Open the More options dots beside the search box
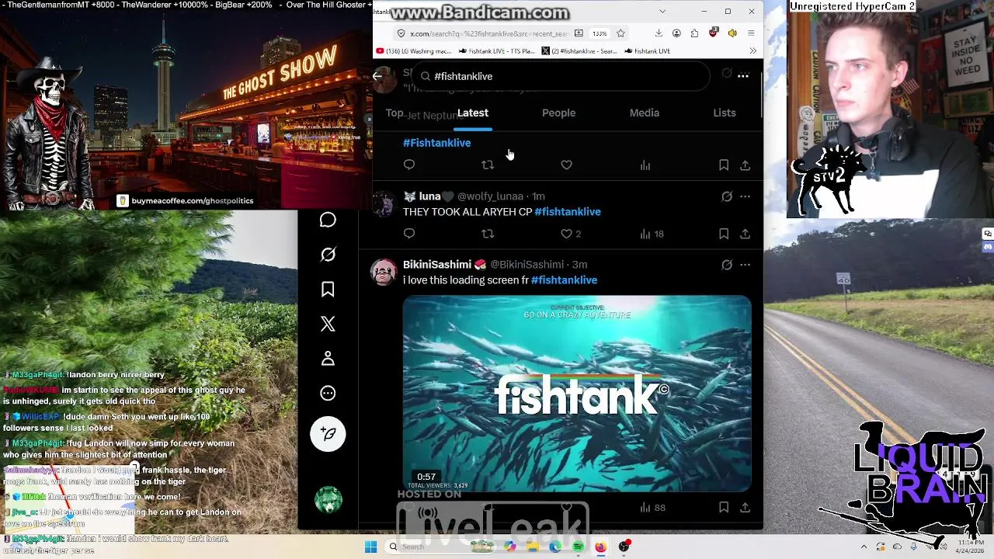 pos(743,76)
